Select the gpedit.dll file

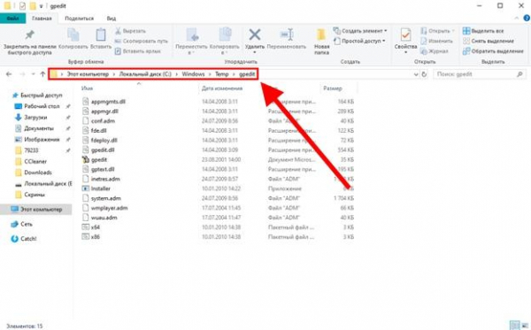click(103, 150)
